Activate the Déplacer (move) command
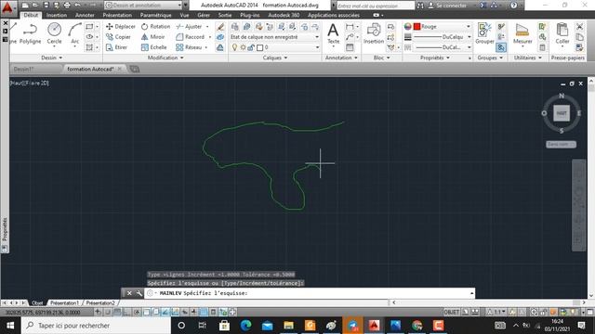Image resolution: width=595 pixels, height=334 pixels. click(121, 27)
